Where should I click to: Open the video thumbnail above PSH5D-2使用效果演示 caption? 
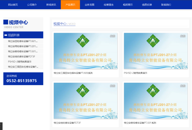[x=156, y=51]
